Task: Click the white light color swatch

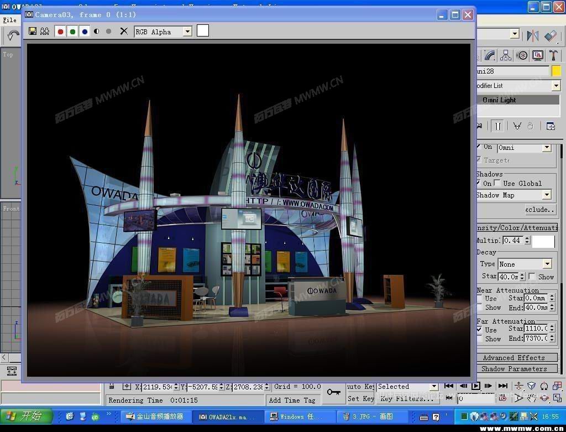Action: (543, 241)
